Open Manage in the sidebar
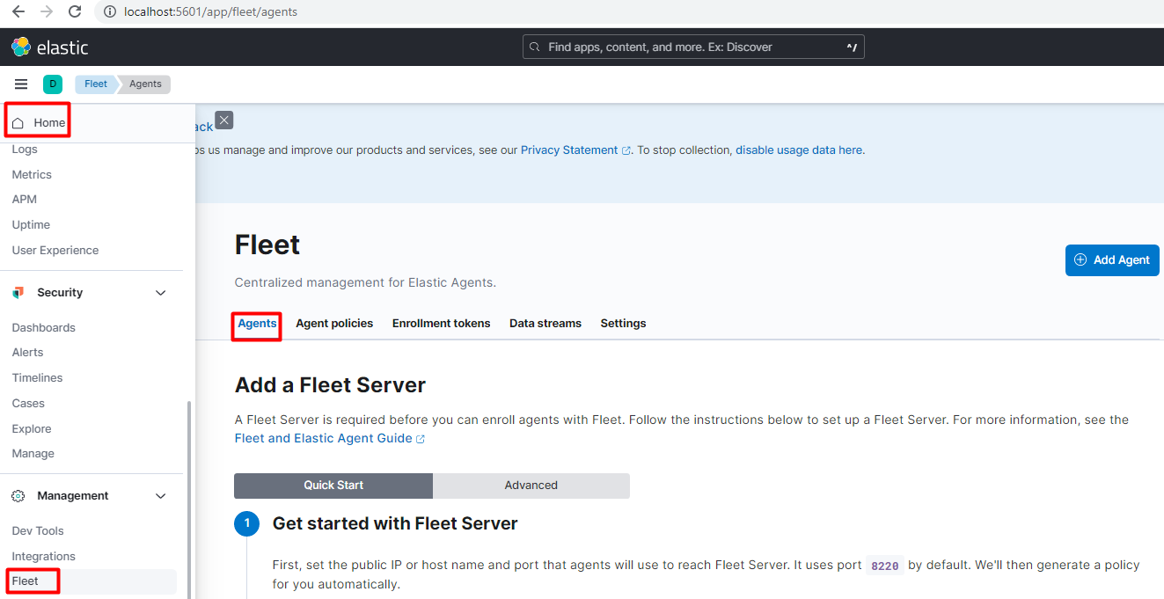Screen dimensions: 1164x599 33,454
